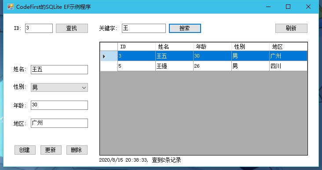Image resolution: width=322 pixels, height=170 pixels.
Task: Click the 刷新 button
Action: (x=291, y=28)
